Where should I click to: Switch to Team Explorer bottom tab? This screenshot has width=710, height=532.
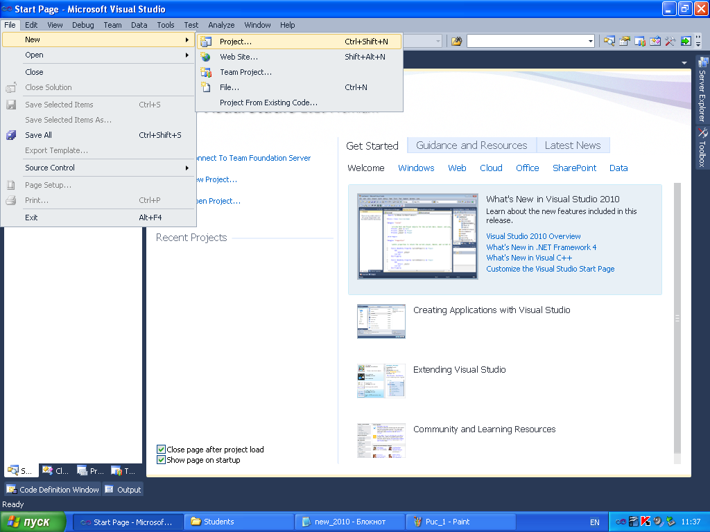pyautogui.click(x=123, y=471)
